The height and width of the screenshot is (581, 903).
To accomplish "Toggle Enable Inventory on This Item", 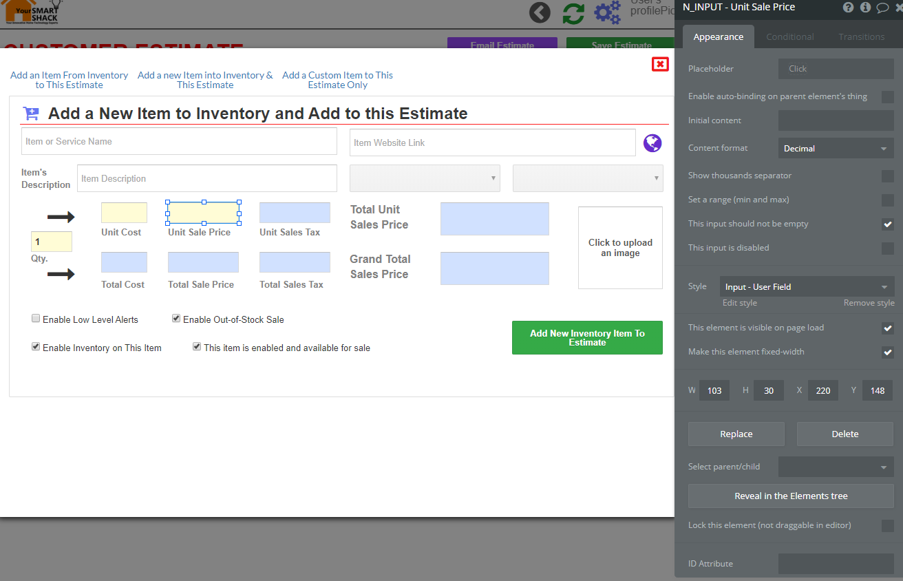I will (x=36, y=347).
